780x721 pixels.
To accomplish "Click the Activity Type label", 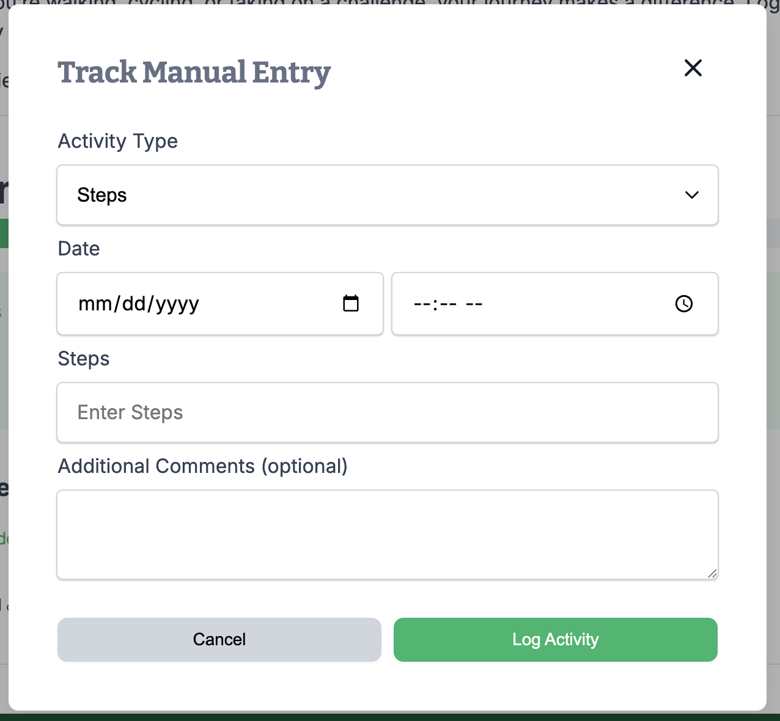I will [x=118, y=141].
